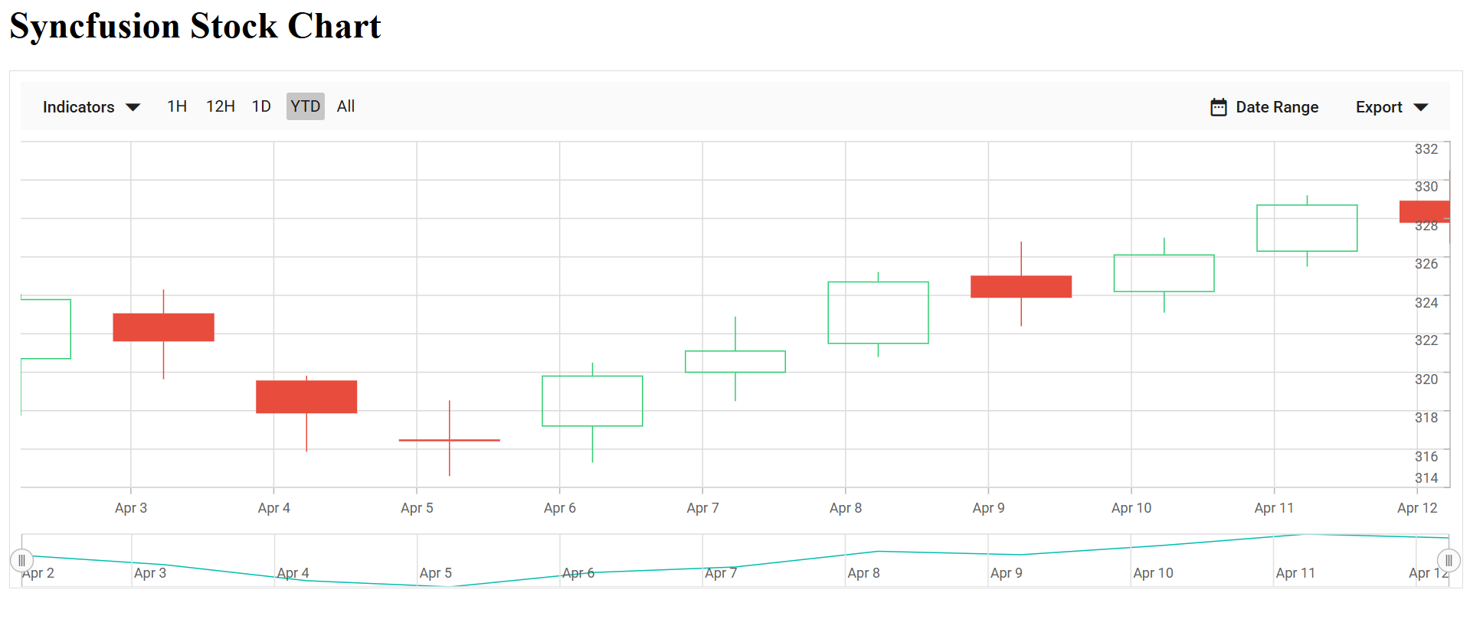Select the 12H period

tap(221, 106)
